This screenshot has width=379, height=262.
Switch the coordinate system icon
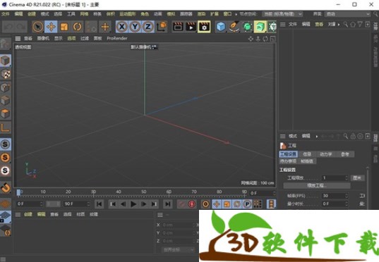(x=162, y=27)
